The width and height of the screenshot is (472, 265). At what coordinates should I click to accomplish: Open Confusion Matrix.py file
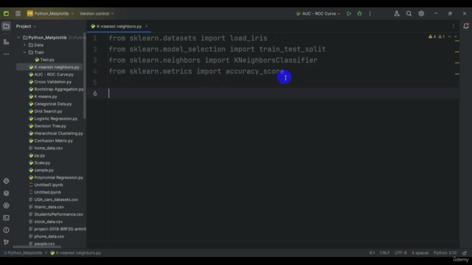pyautogui.click(x=53, y=141)
